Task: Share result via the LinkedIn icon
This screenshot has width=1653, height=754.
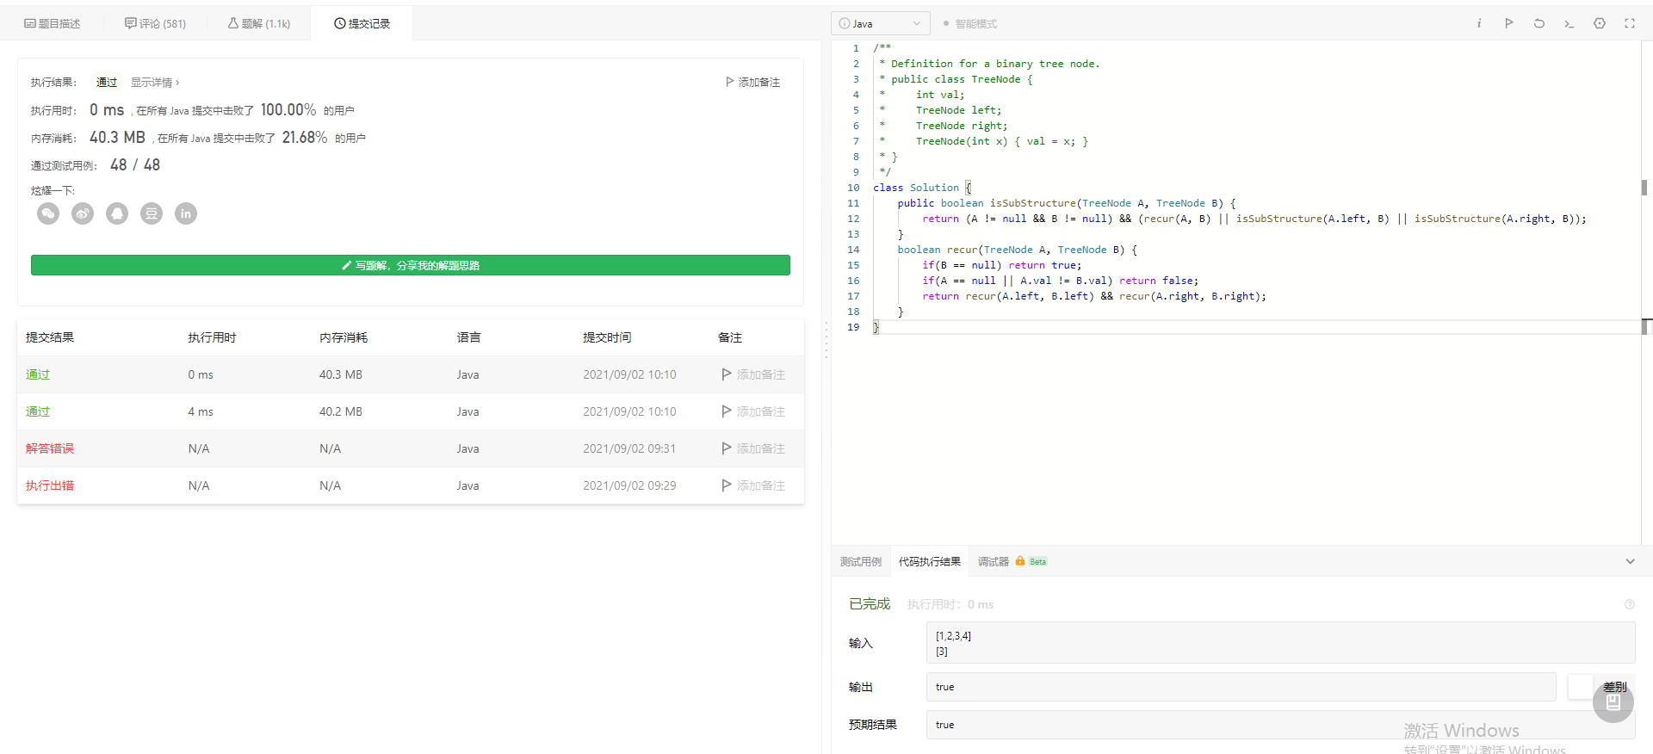Action: (x=186, y=213)
